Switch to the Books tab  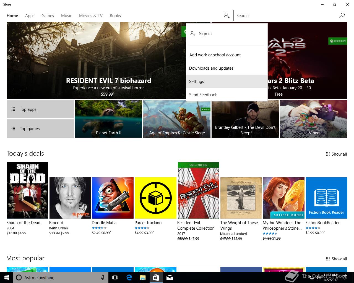pyautogui.click(x=115, y=16)
